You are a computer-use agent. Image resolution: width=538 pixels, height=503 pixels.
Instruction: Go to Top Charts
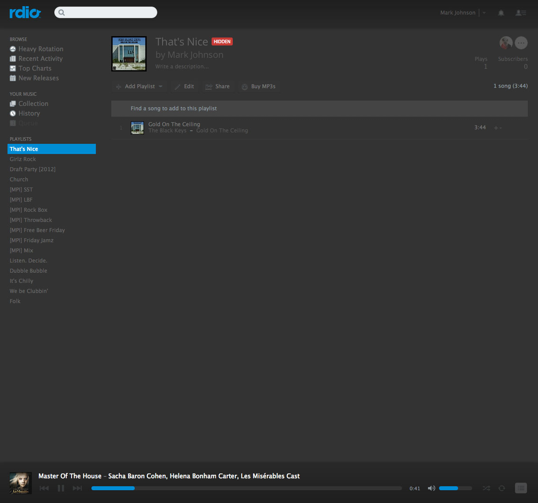tap(35, 68)
